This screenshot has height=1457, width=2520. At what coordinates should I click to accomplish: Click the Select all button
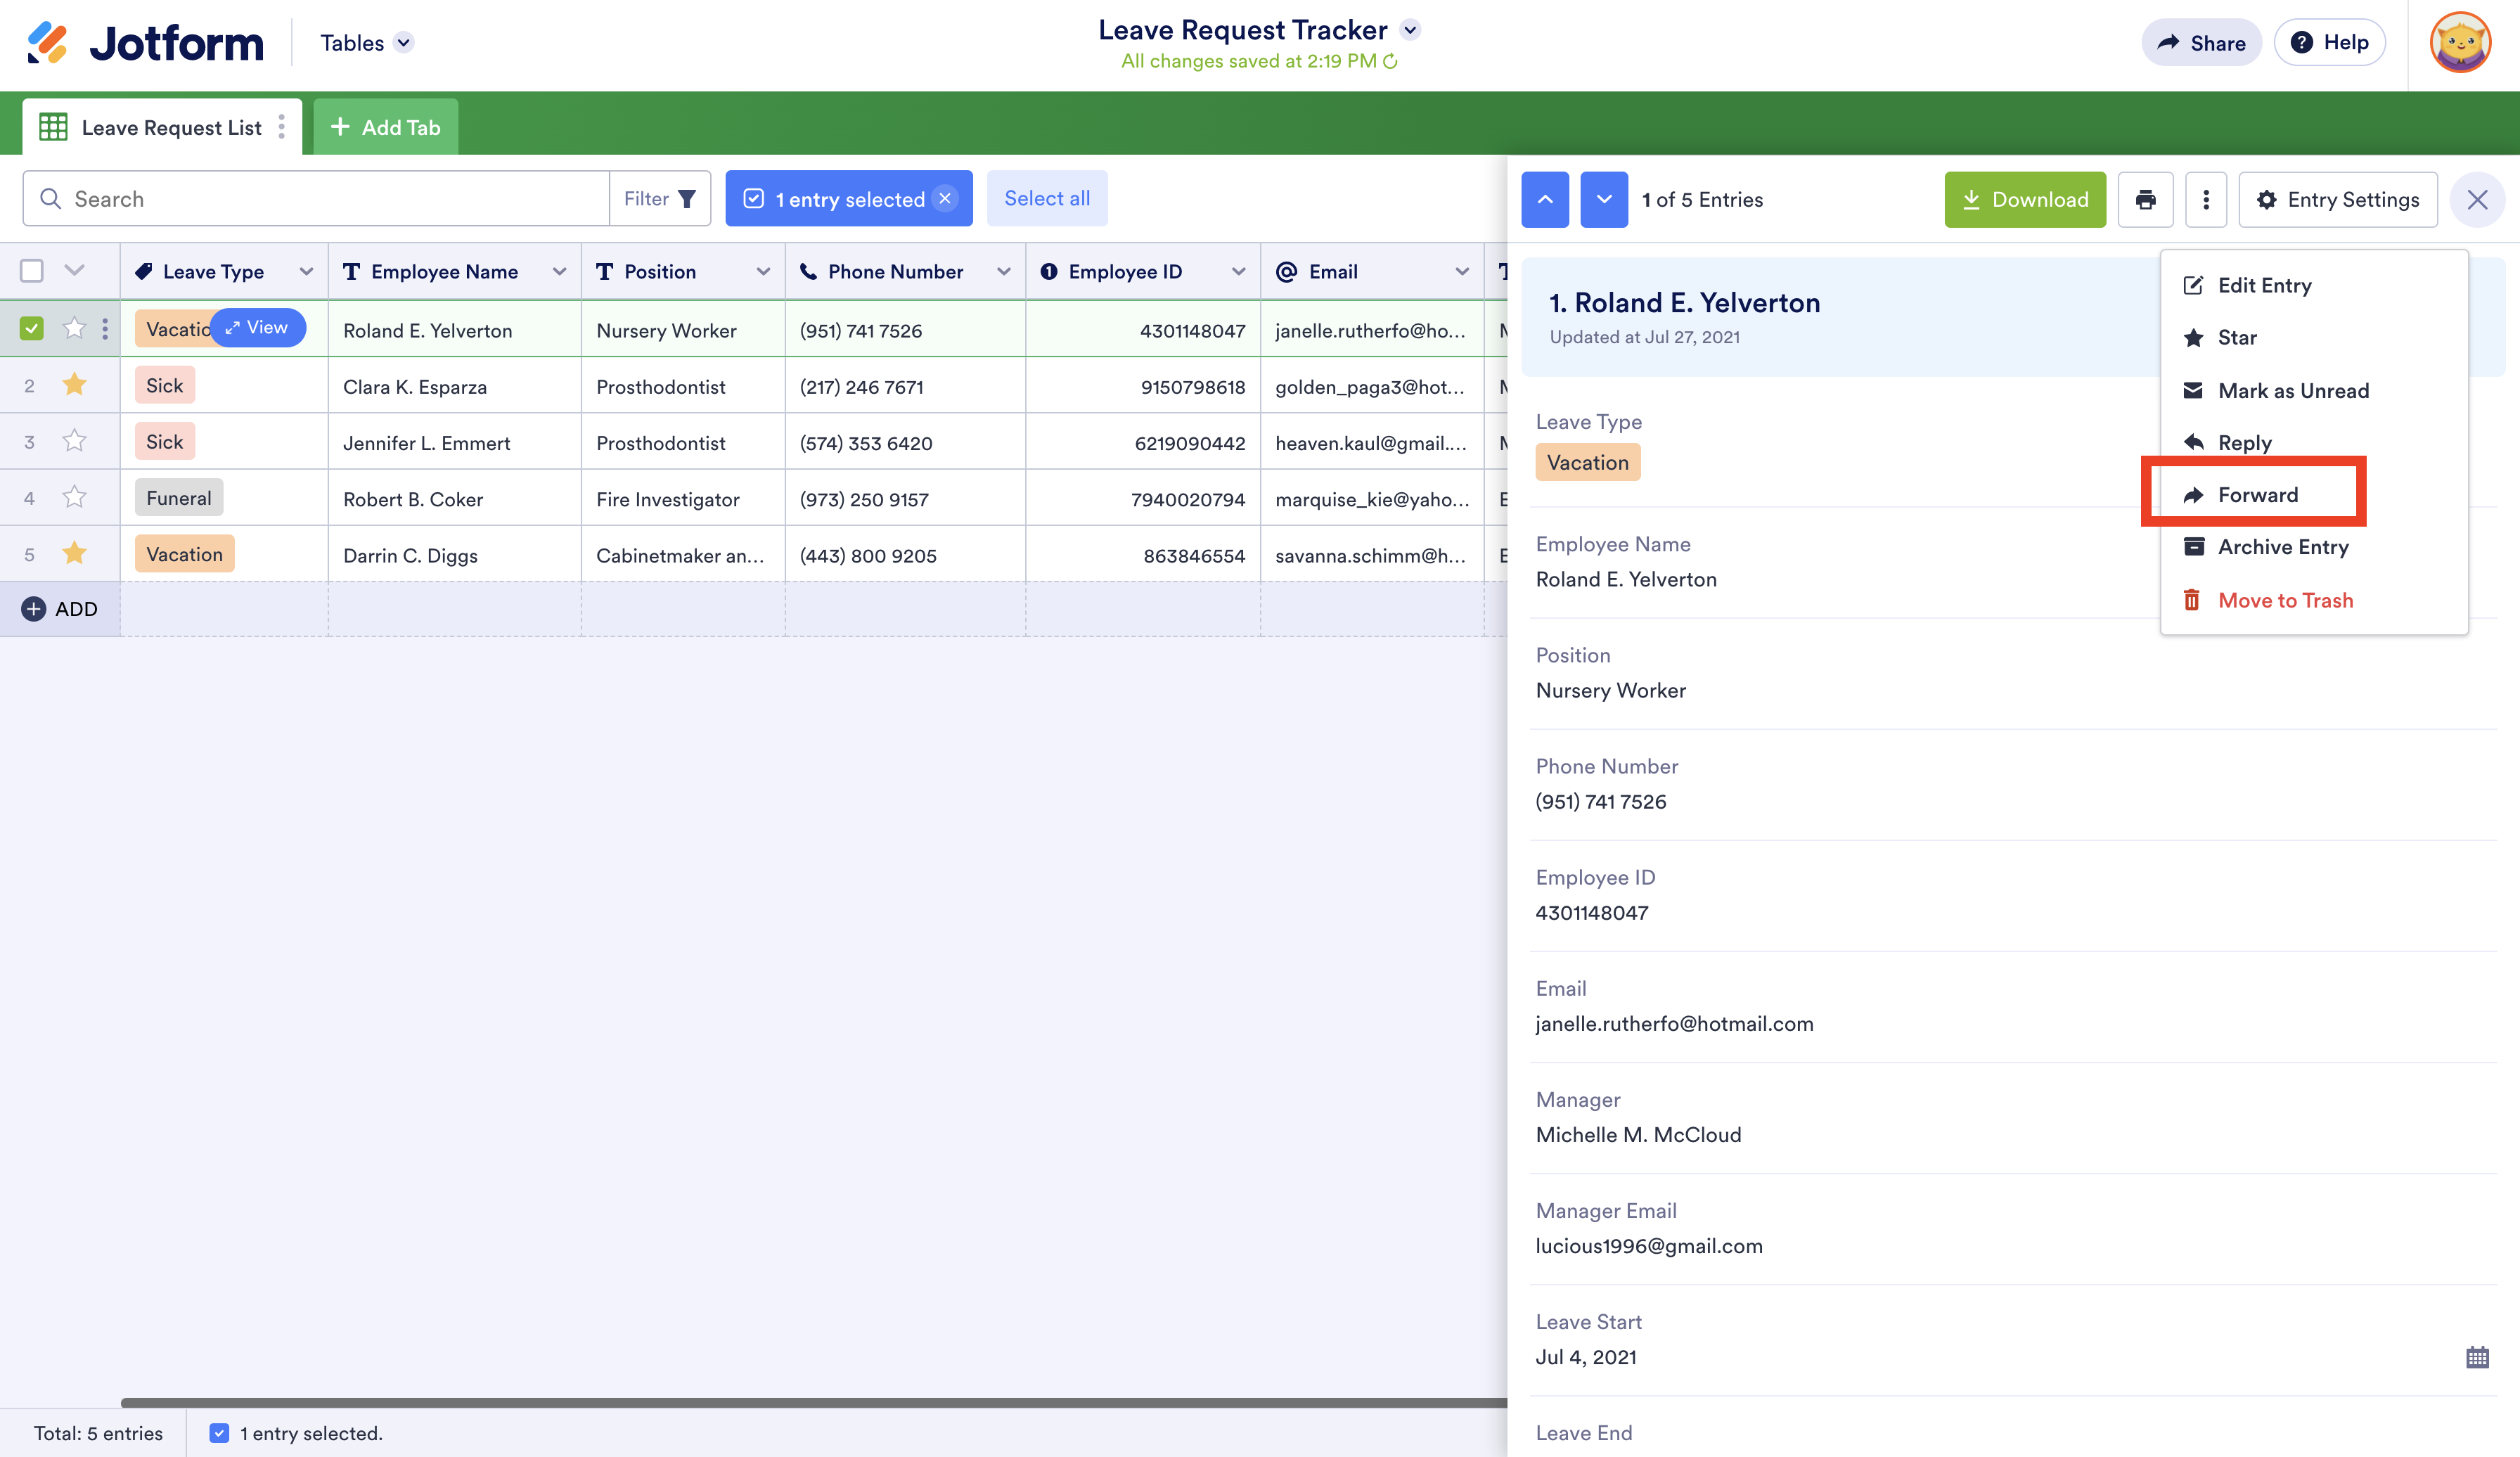pyautogui.click(x=1046, y=198)
